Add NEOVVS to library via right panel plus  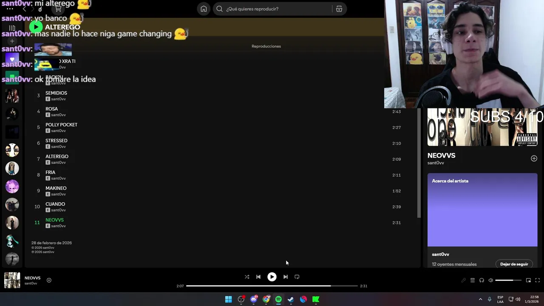tap(534, 159)
